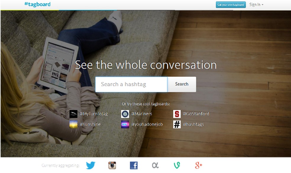Select the Google Plus icon
The image size is (291, 173).
198,165
